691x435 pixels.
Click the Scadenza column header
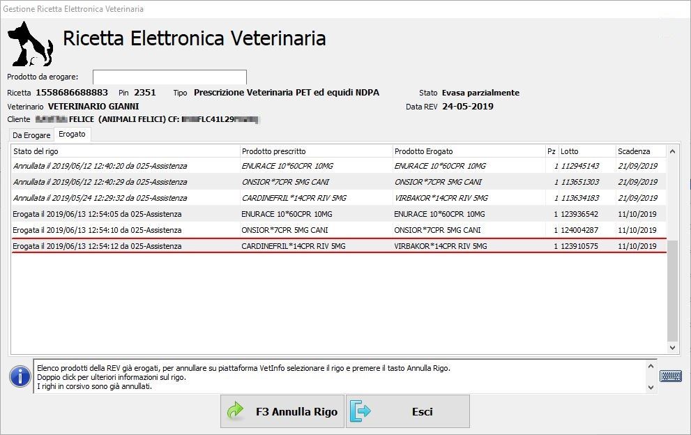(x=640, y=151)
